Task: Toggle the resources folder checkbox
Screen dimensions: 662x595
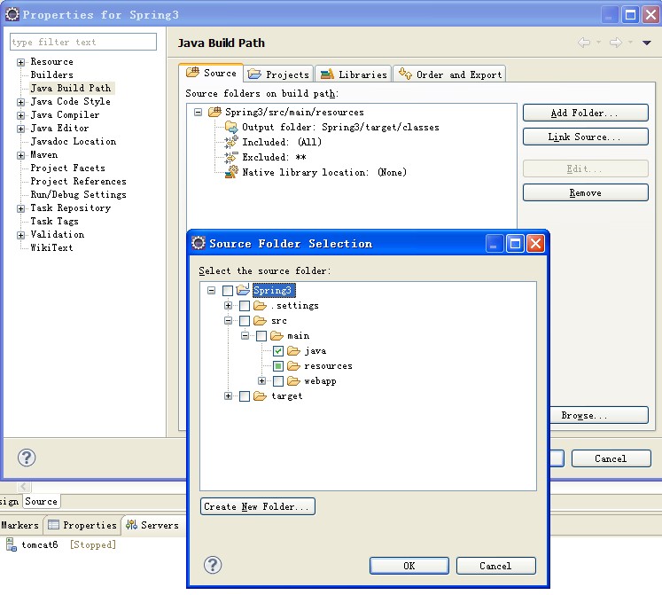Action: click(x=278, y=366)
